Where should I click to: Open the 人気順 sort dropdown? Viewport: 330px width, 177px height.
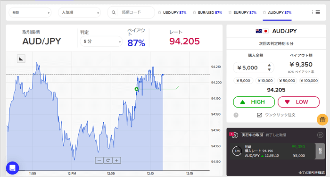pyautogui.click(x=79, y=12)
